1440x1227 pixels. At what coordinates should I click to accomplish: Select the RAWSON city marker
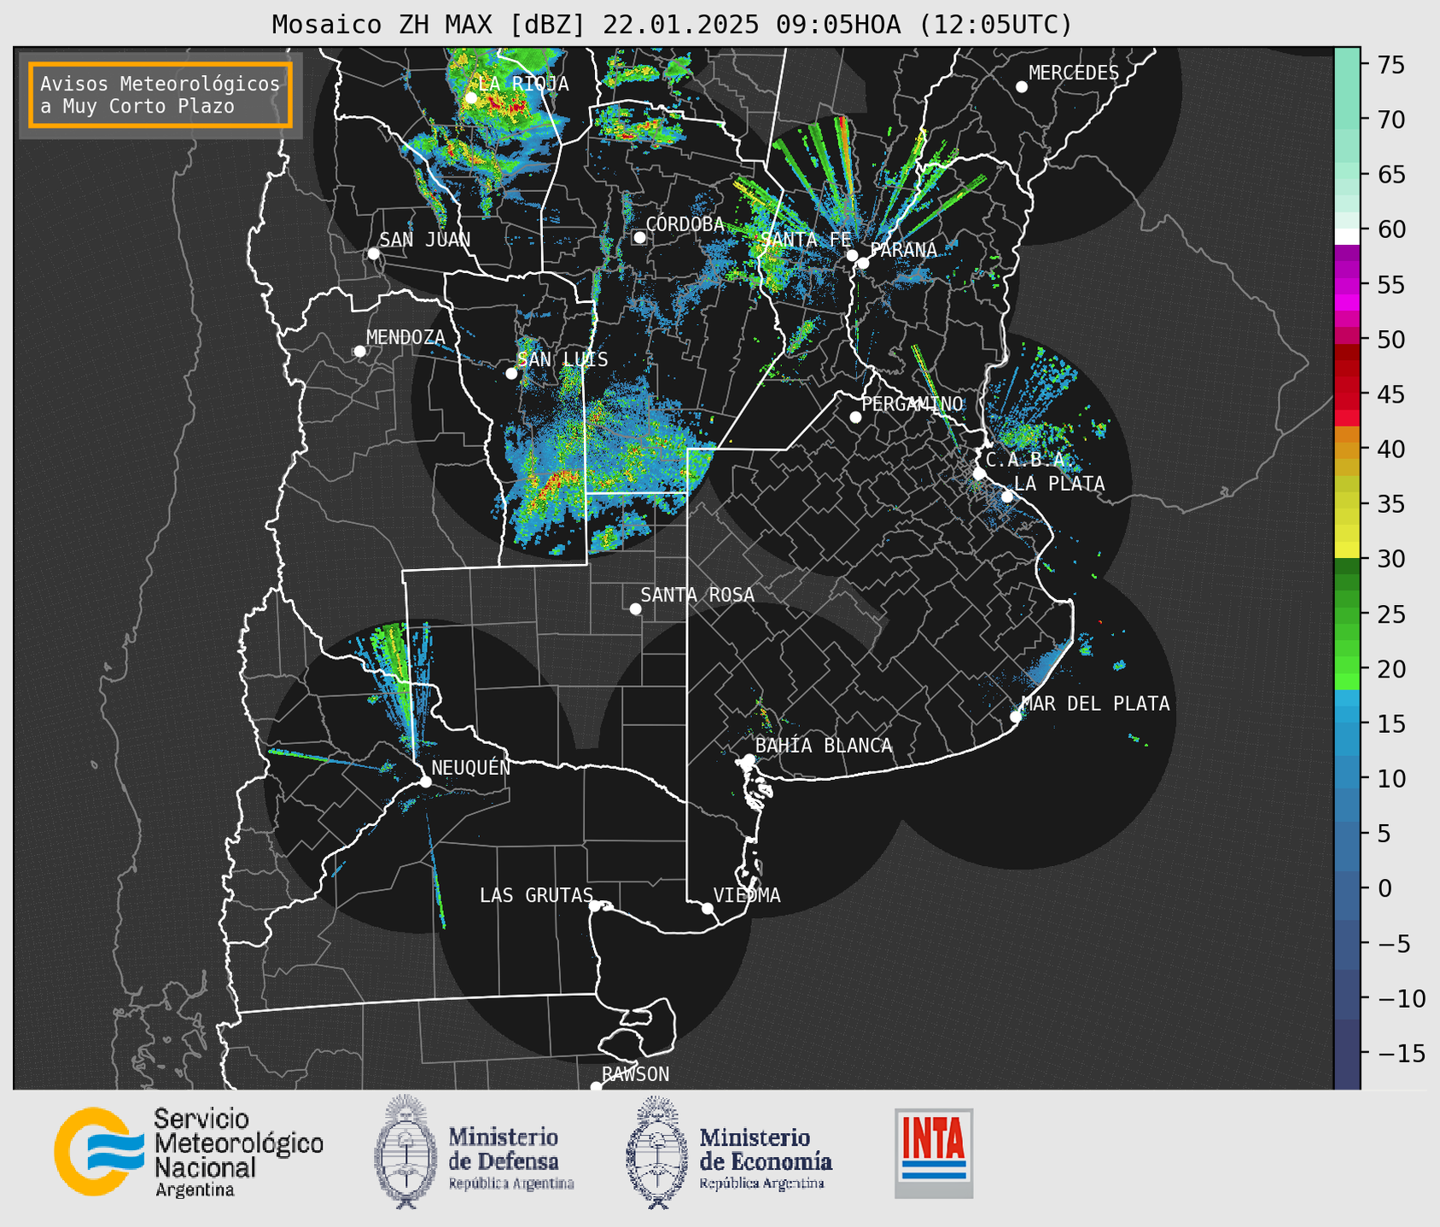coord(596,1086)
